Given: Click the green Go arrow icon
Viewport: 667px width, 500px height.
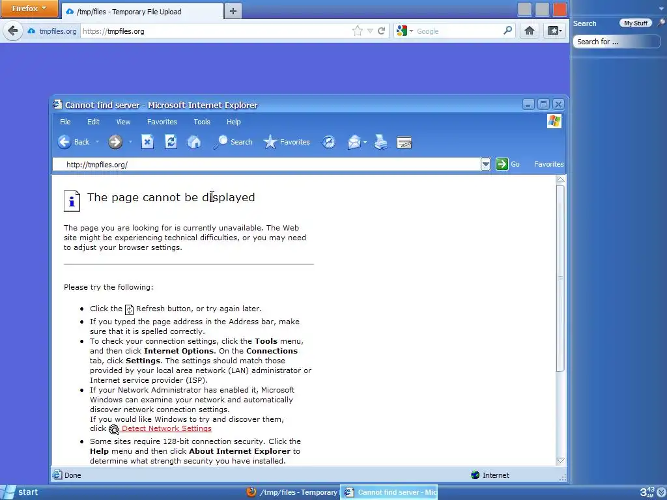Looking at the screenshot, I should point(502,164).
